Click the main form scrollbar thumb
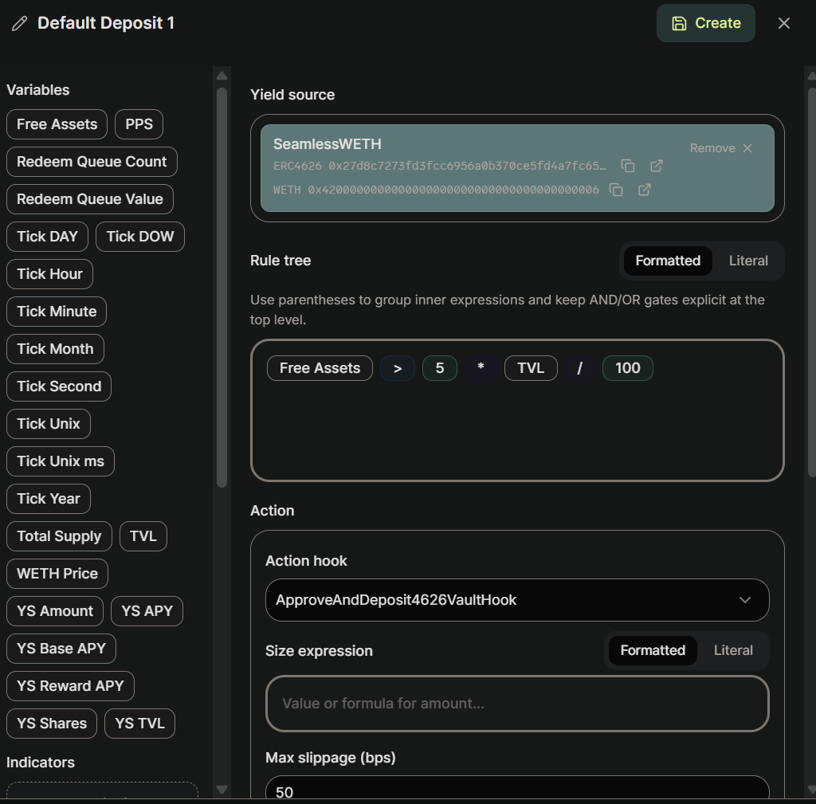Screen dimensions: 816x804 pyautogui.click(x=812, y=283)
